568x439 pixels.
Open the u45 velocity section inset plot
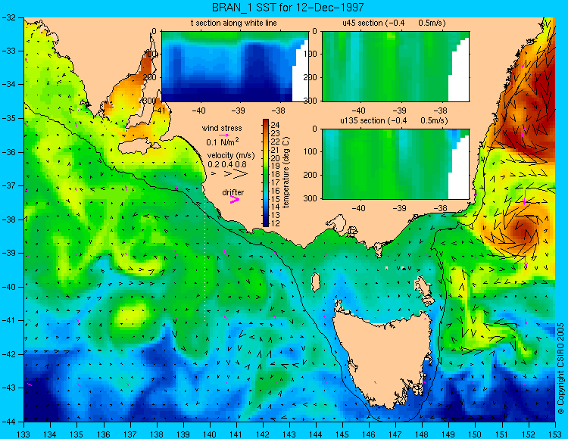pos(395,67)
